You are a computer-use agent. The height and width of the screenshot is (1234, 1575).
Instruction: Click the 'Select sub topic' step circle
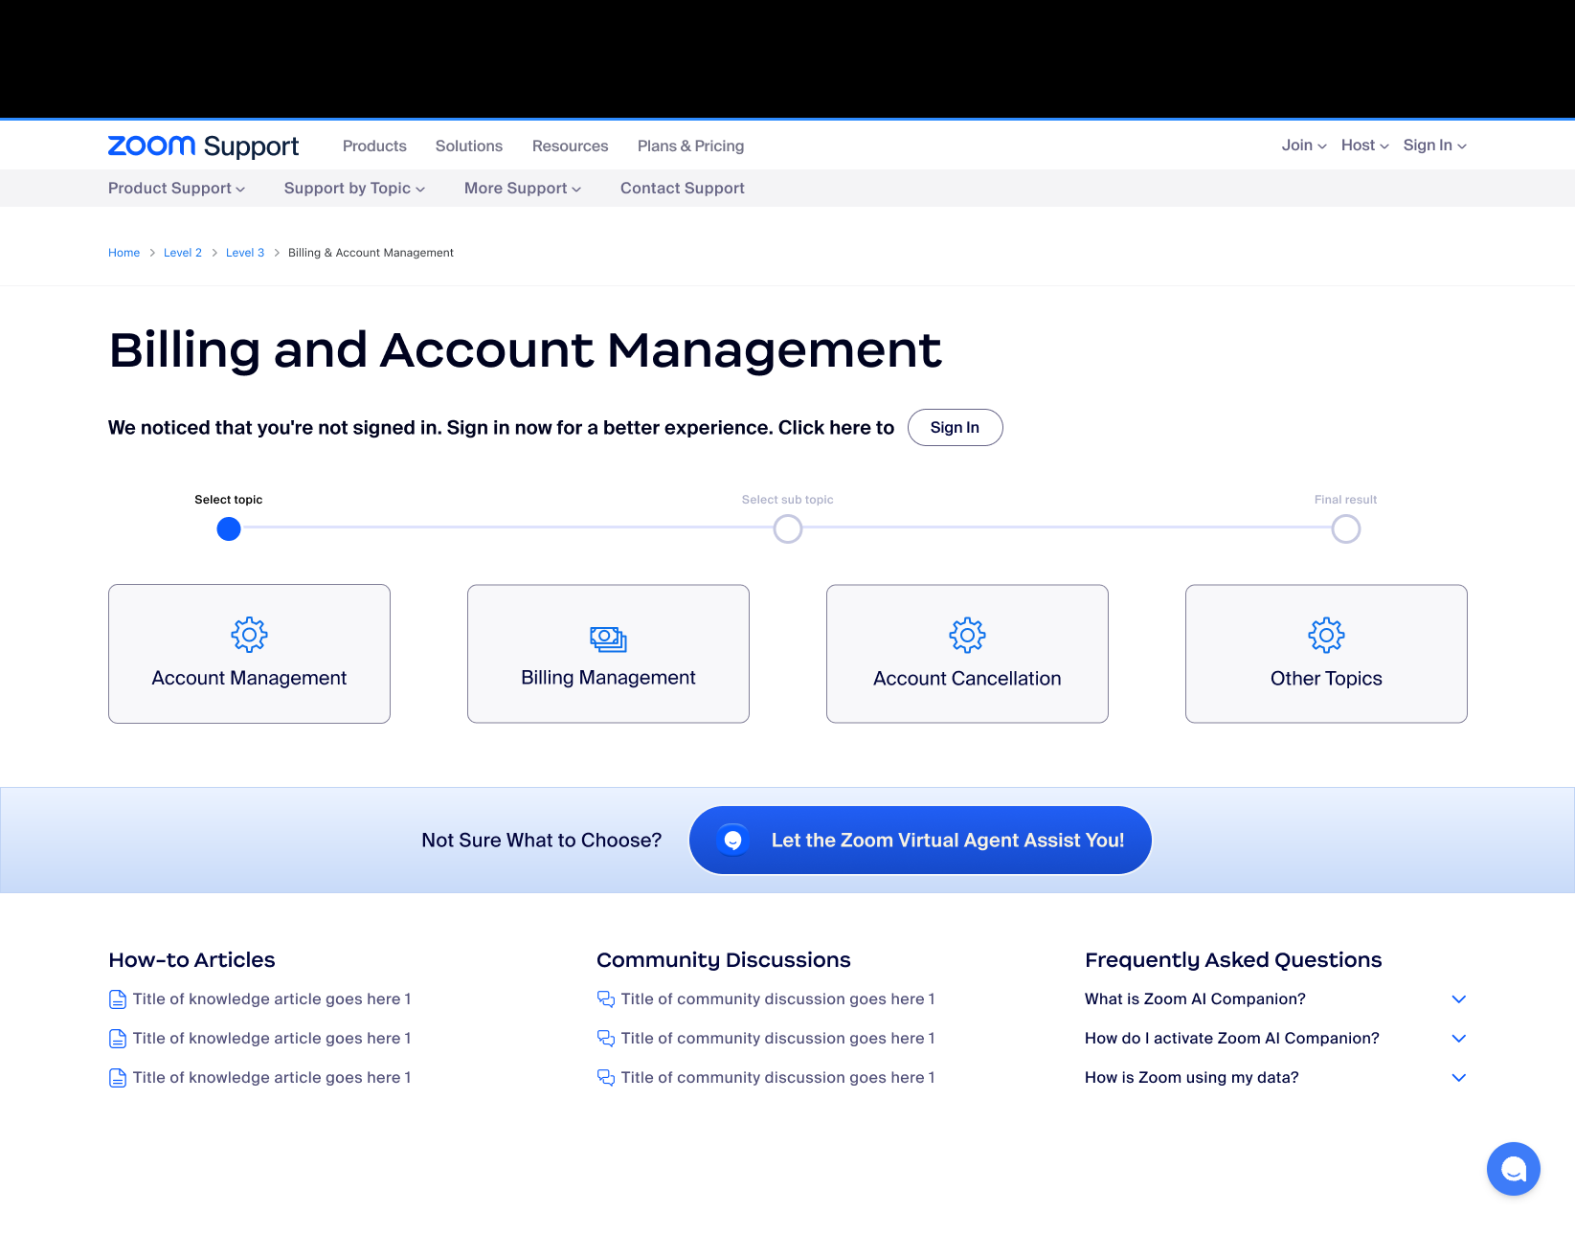[x=788, y=528]
